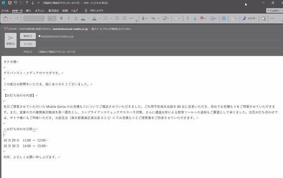Expand the highlight color palette arrow

(88, 18)
